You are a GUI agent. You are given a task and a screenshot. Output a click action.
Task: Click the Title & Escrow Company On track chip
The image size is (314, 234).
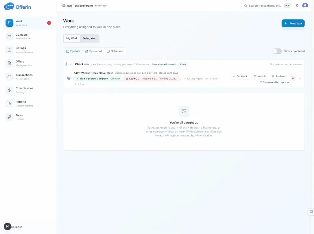pos(98,79)
